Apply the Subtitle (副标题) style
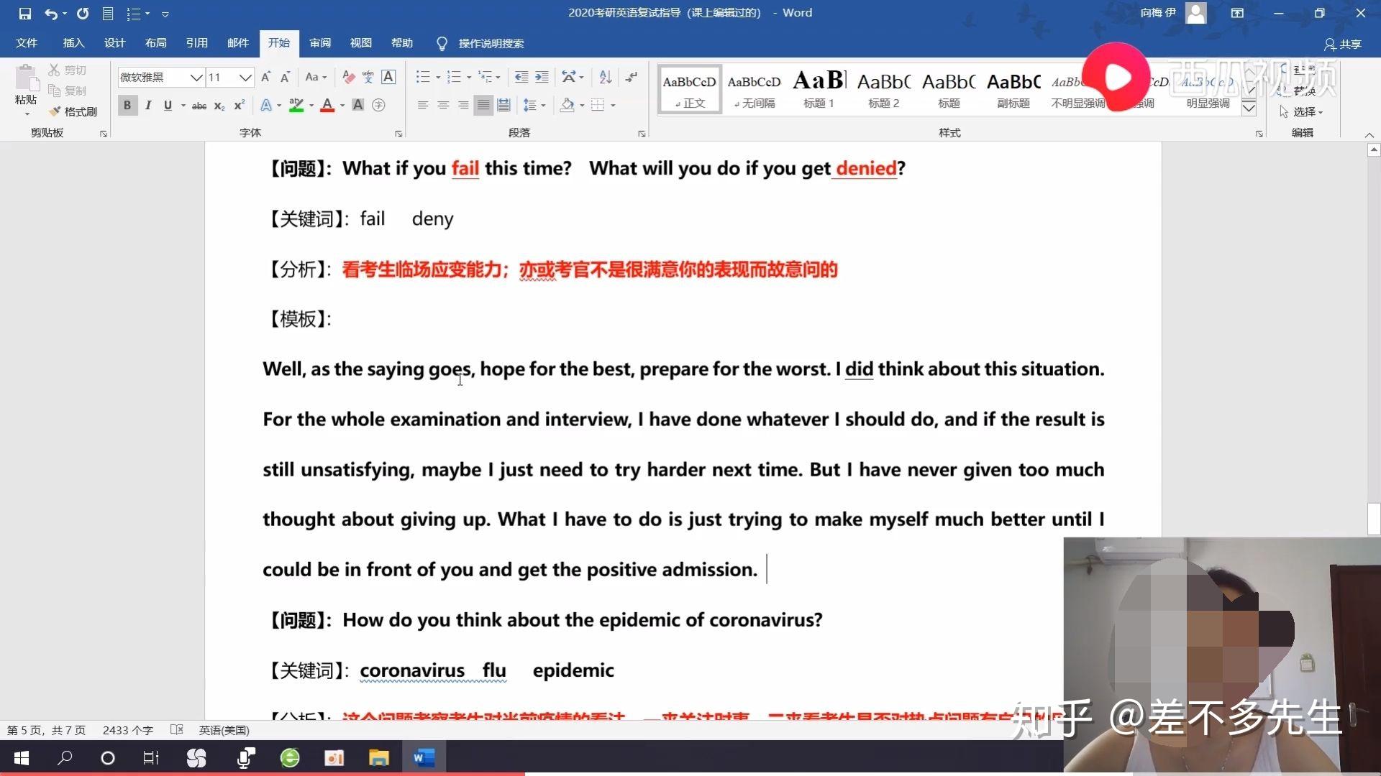This screenshot has width=1381, height=776. tap(1013, 90)
